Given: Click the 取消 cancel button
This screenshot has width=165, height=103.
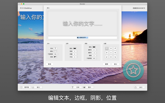Looking at the screenshot, I should [x=50, y=64].
